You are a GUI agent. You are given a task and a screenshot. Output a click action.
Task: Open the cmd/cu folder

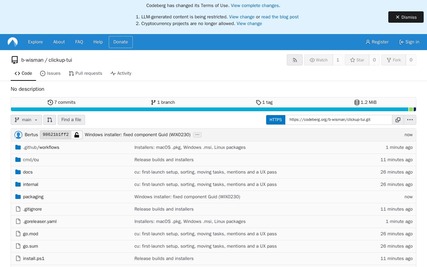(x=31, y=160)
